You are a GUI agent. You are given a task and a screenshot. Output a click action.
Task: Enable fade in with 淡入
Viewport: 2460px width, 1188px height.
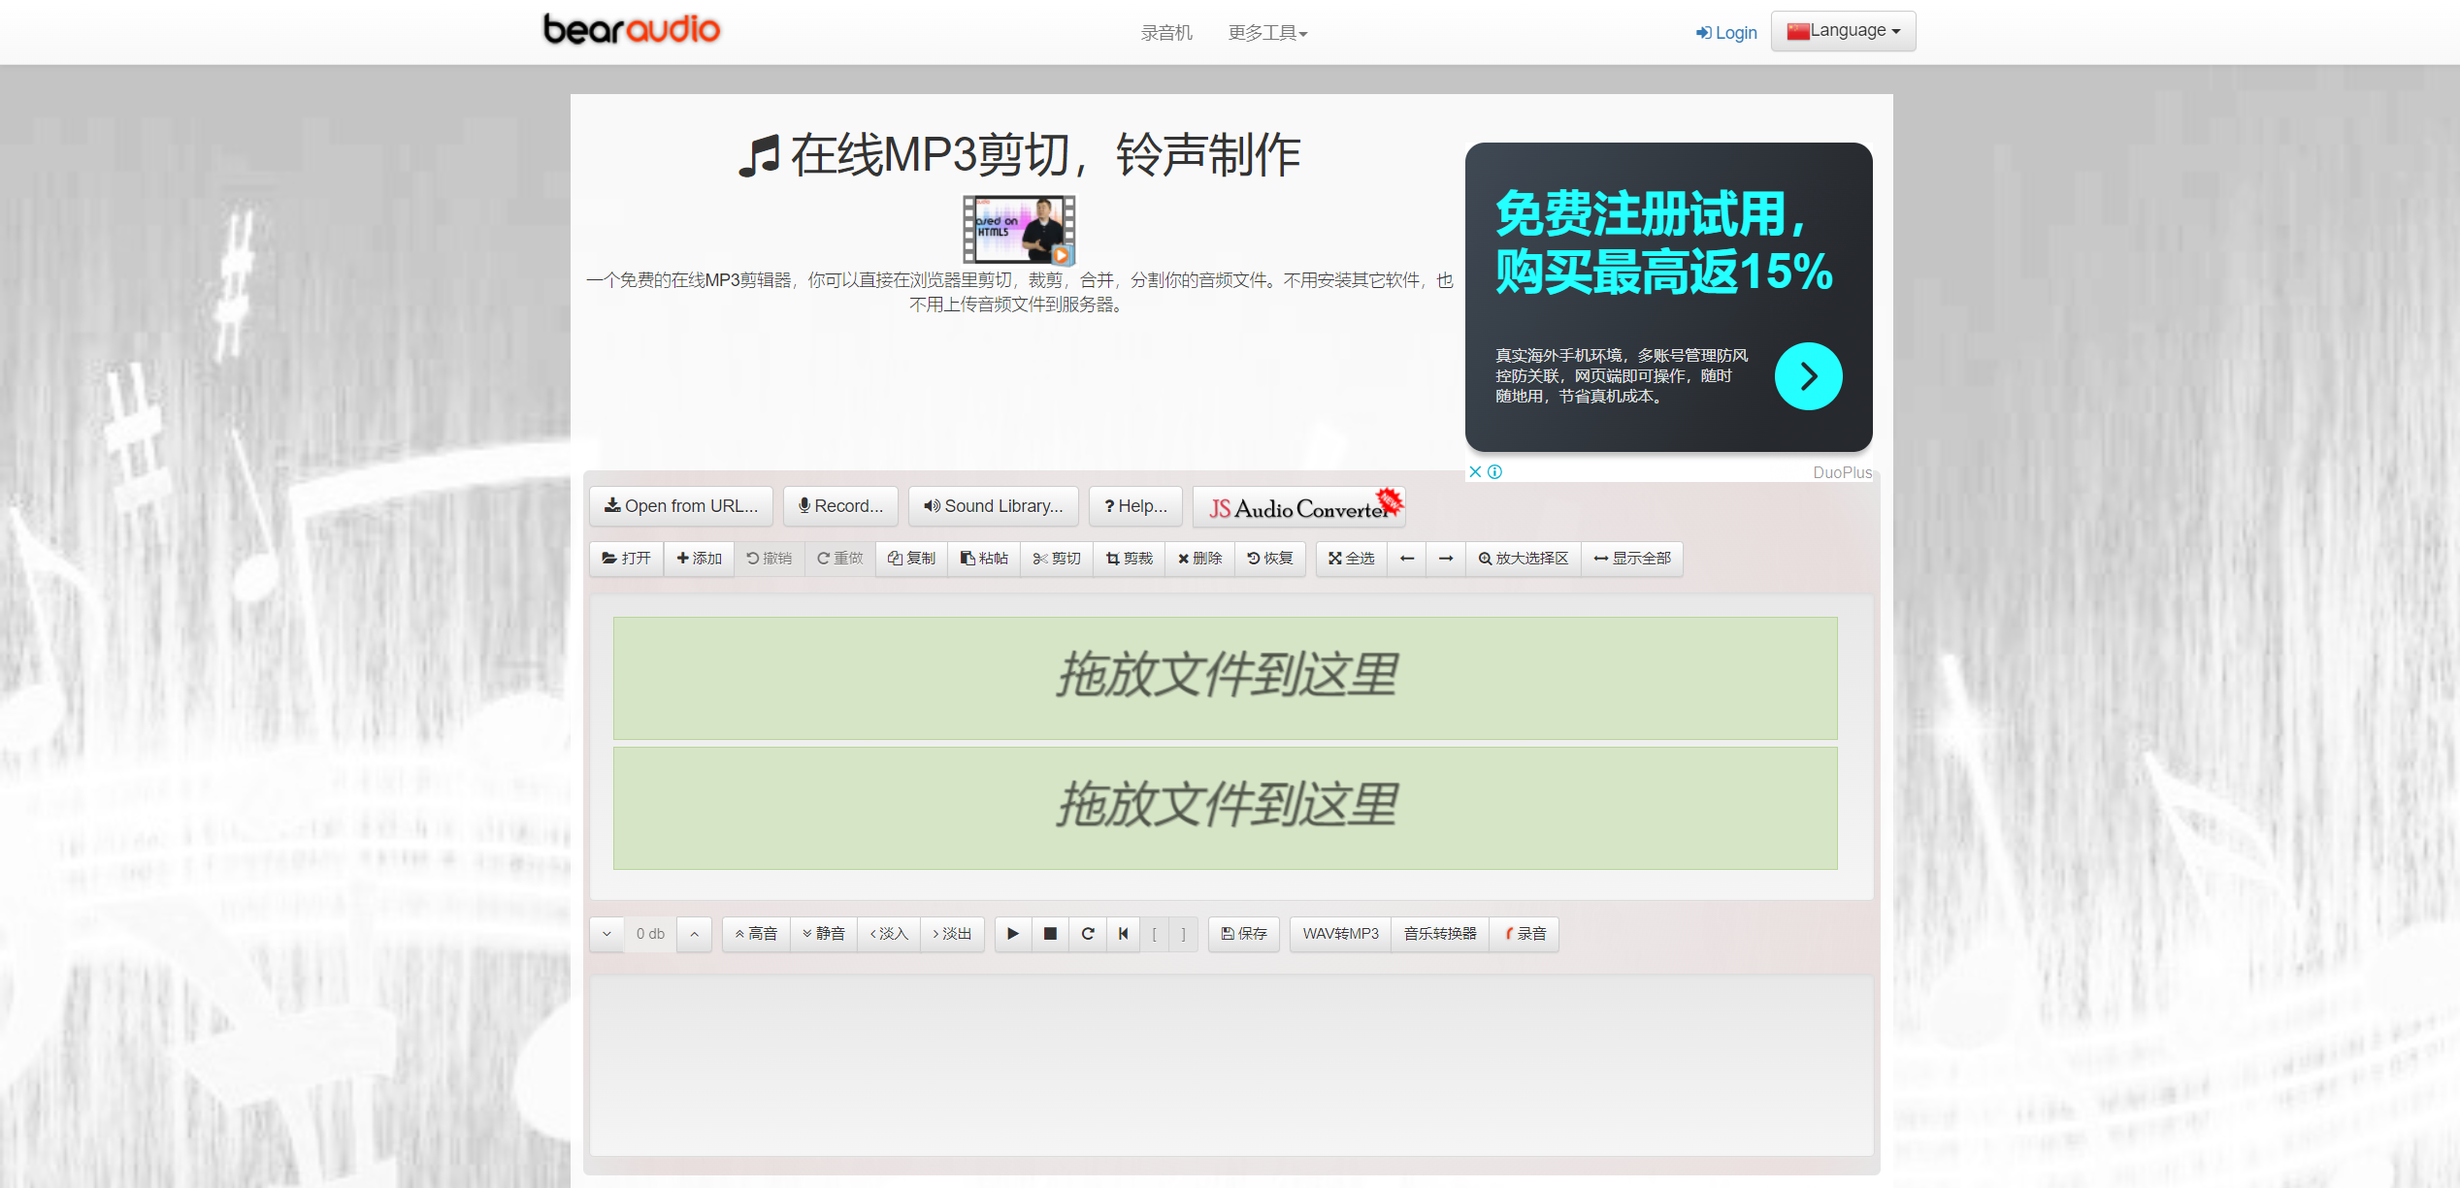click(887, 933)
